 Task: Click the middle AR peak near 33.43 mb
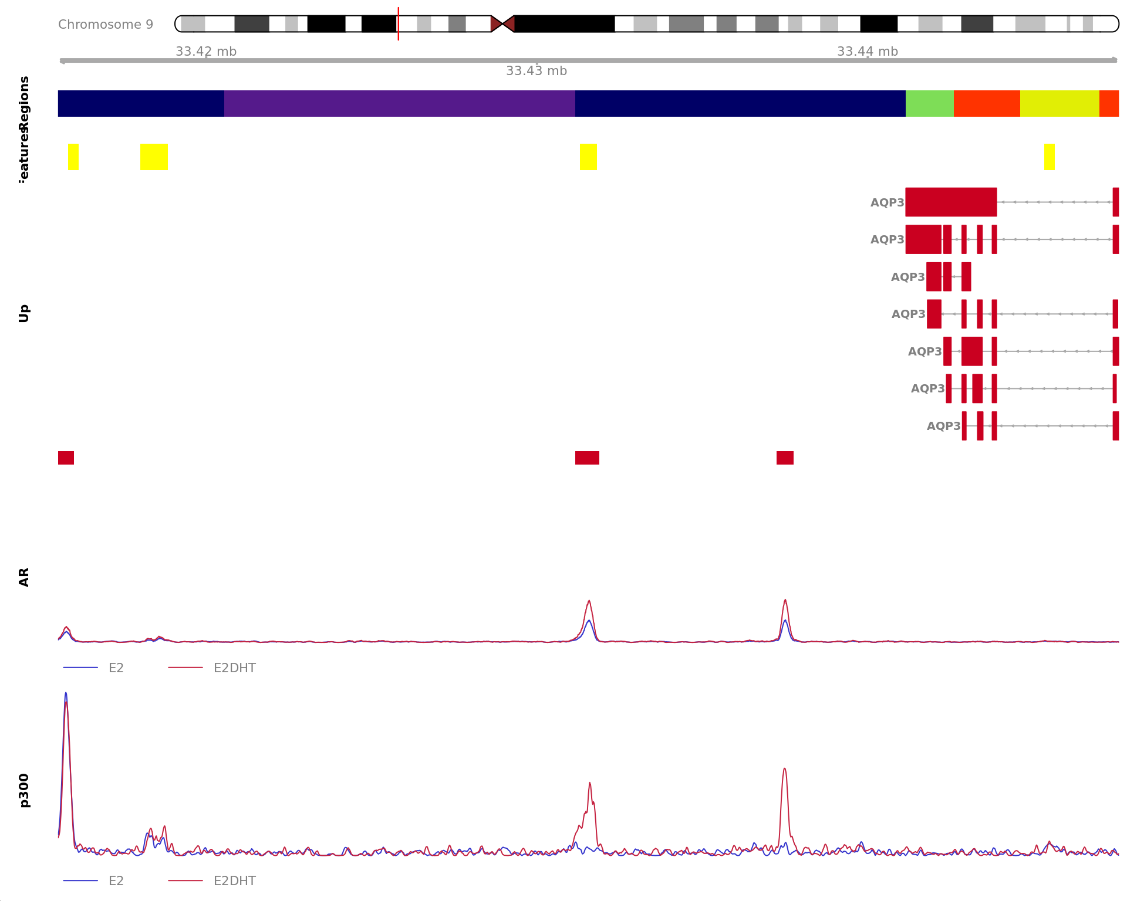click(x=589, y=621)
